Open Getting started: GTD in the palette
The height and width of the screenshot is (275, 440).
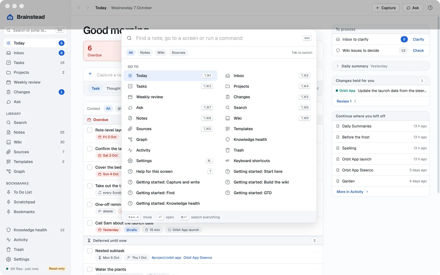[268, 193]
